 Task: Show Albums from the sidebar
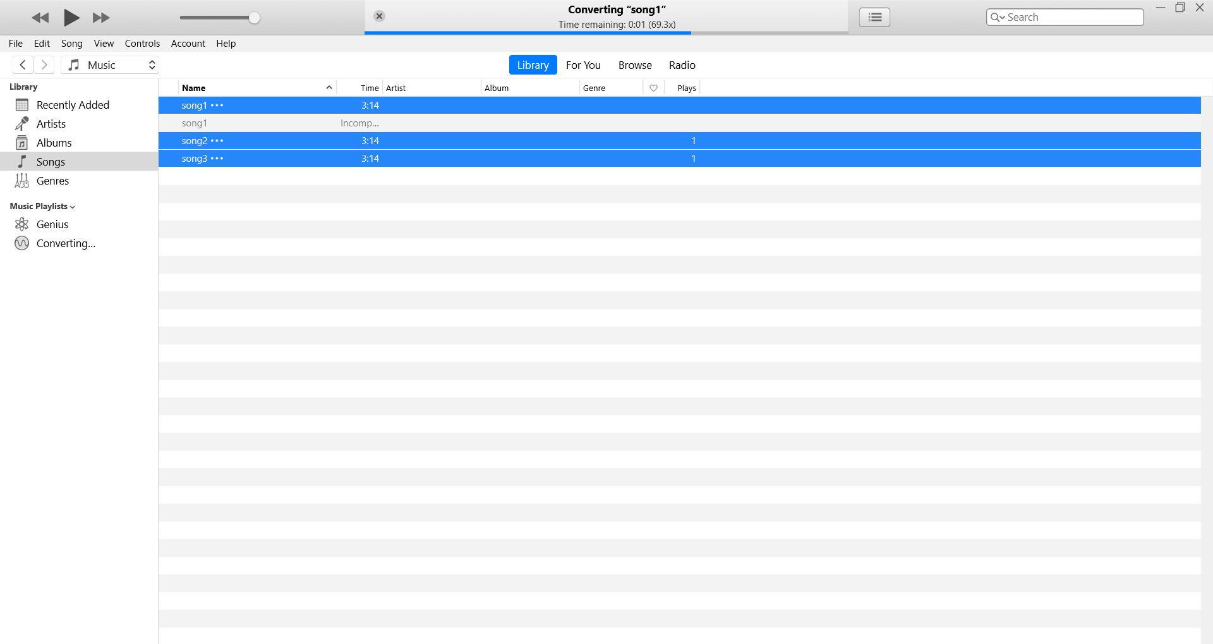point(54,143)
